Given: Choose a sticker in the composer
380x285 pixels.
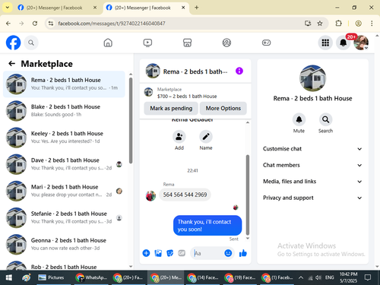Looking at the screenshot, I should tap(169, 253).
